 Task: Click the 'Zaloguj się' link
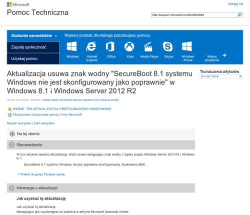point(235,4)
